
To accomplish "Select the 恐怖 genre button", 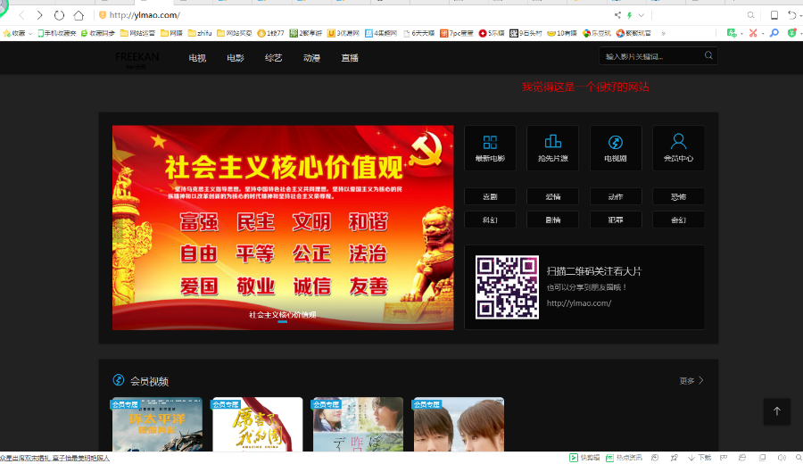I will [x=679, y=196].
